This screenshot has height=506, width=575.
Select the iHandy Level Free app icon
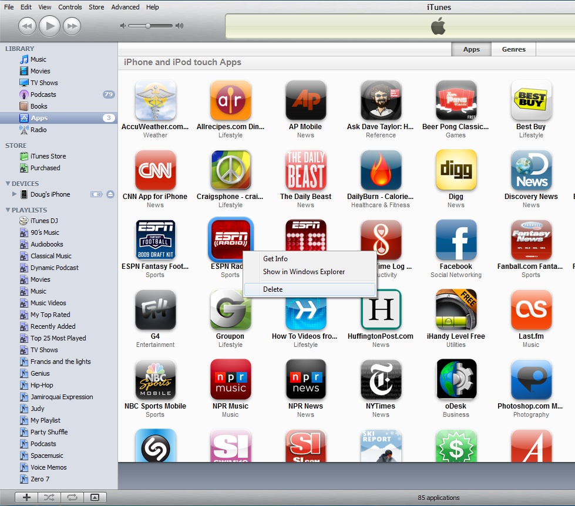456,309
